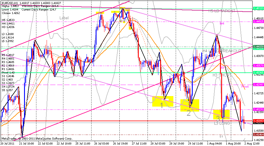264x146 pixels.
Task: Click the magenta Pivot label on right
Action: point(245,86)
